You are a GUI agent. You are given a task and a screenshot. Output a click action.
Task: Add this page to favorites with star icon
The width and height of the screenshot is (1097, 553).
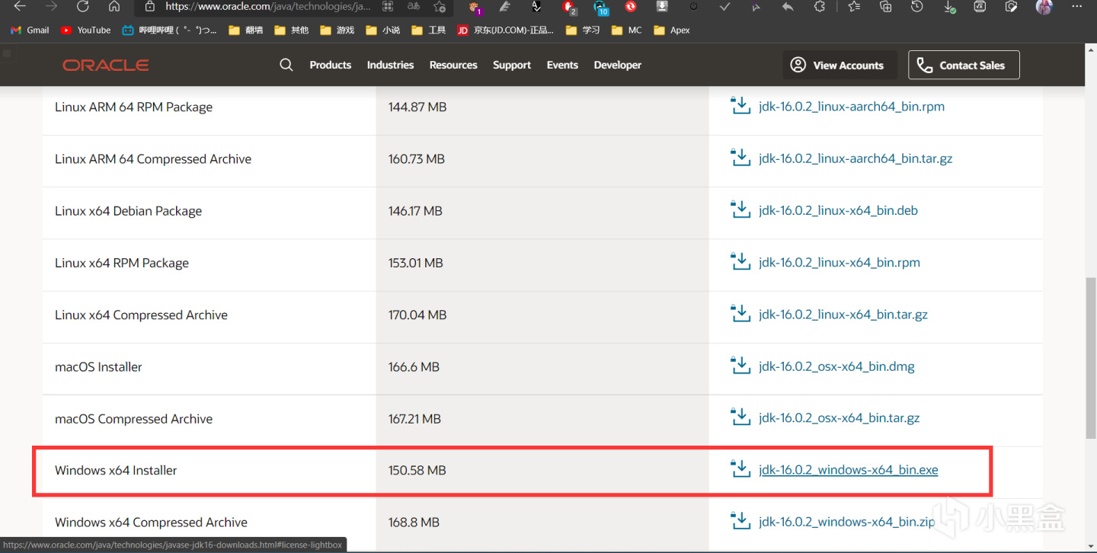click(440, 6)
